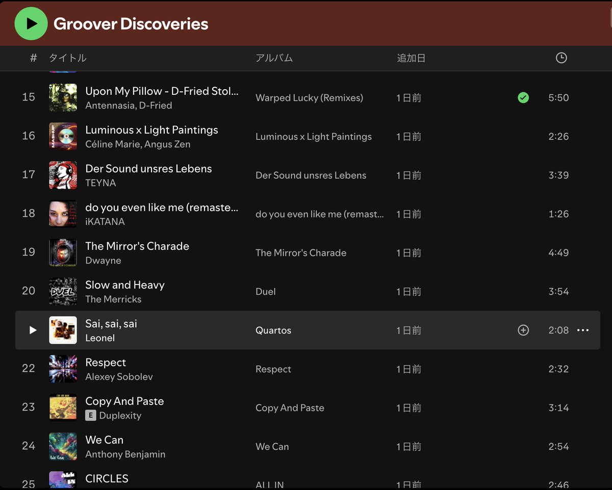Sort tracks by duration clock icon
Screen dimensions: 612x490
pyautogui.click(x=561, y=58)
